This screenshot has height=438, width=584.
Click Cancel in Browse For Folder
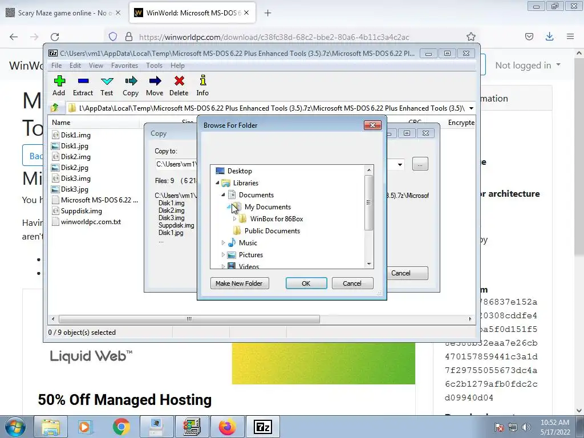pyautogui.click(x=352, y=283)
